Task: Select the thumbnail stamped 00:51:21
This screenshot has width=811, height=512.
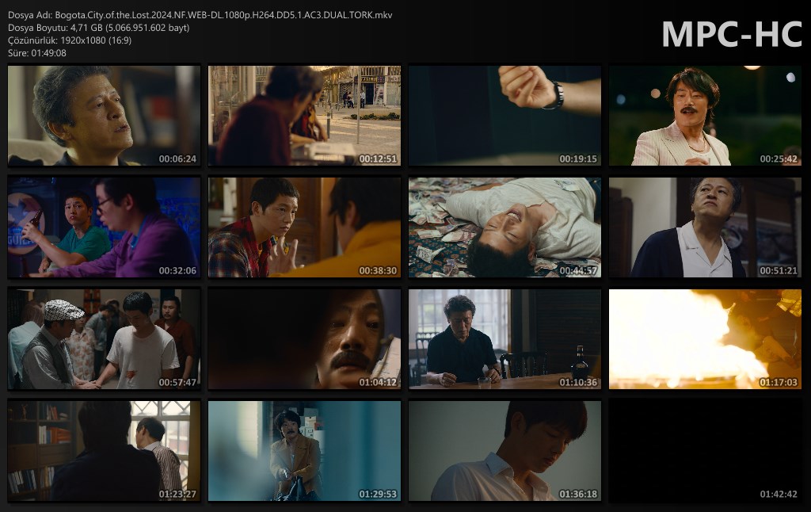Action: [x=705, y=227]
